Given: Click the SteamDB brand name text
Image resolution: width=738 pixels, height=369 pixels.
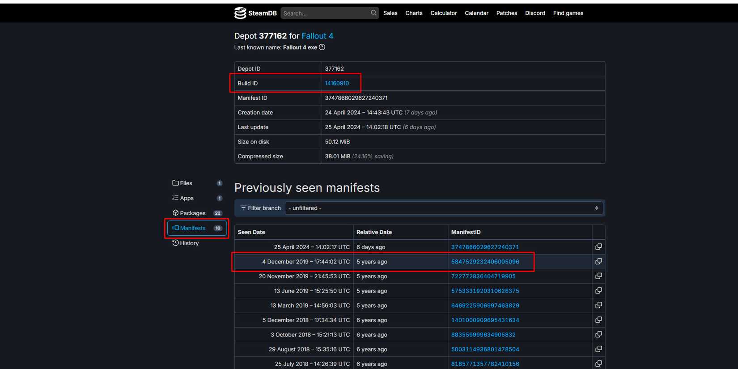Looking at the screenshot, I should point(263,13).
